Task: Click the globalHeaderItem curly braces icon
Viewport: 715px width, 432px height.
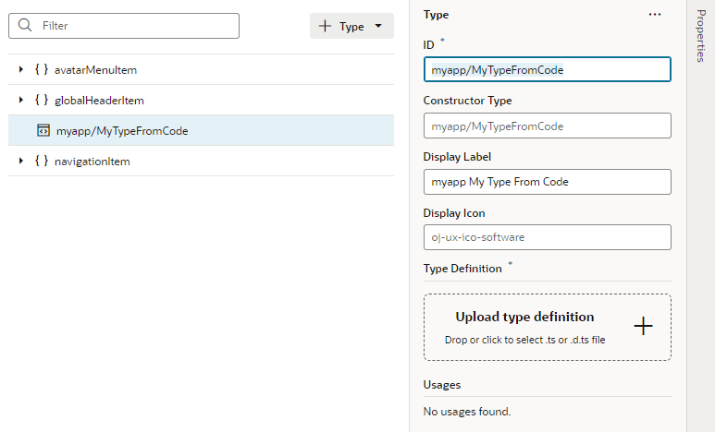Action: [x=42, y=100]
